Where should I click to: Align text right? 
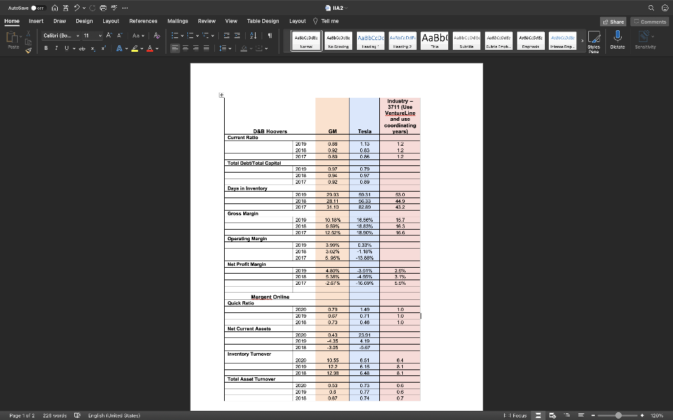click(196, 49)
